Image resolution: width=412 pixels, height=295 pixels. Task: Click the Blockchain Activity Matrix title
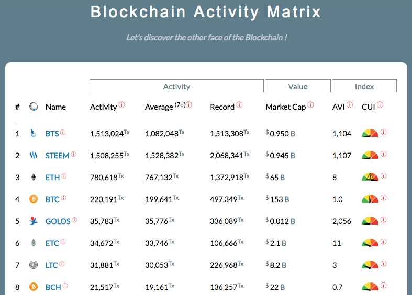206,12
